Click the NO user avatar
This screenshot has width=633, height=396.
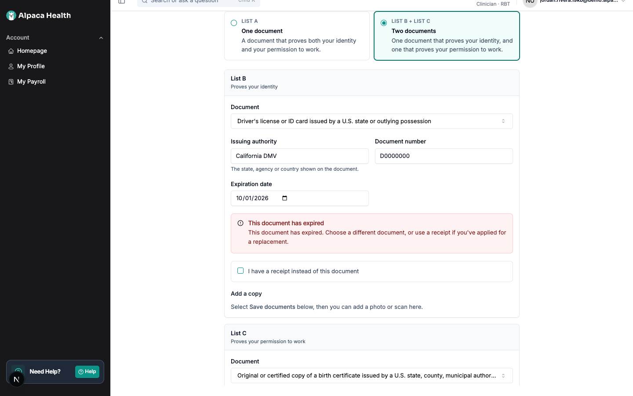(530, 2)
